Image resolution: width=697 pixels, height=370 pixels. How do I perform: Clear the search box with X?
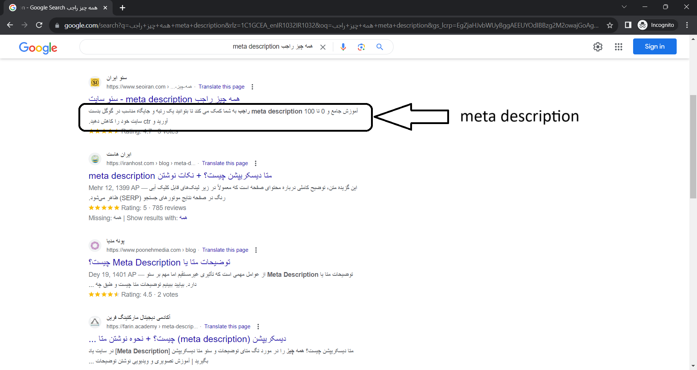(x=323, y=47)
